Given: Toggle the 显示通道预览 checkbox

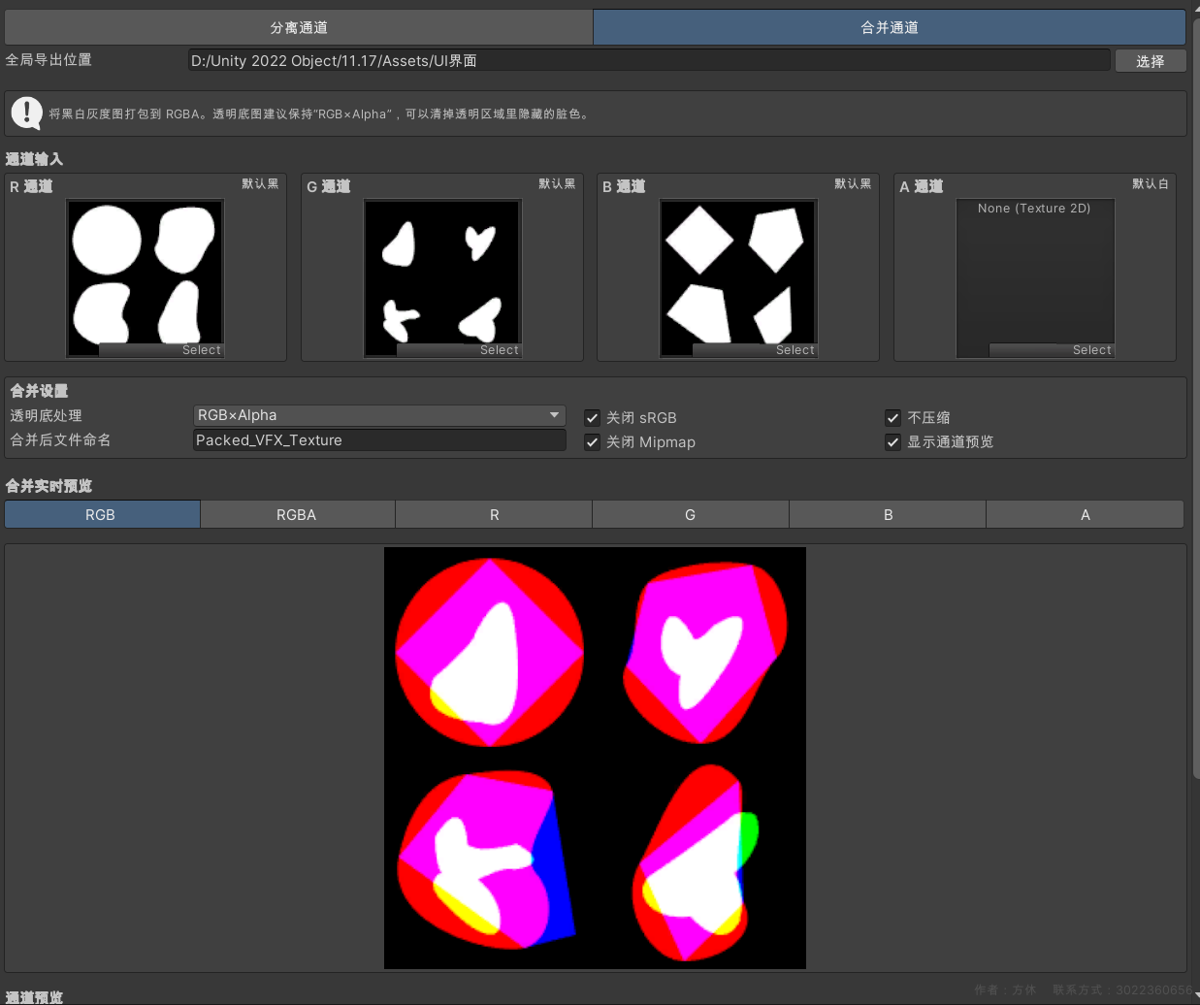Looking at the screenshot, I should click(x=893, y=442).
